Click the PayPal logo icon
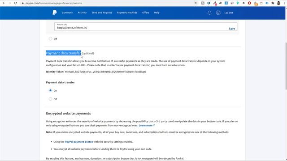Image resolution: width=287 pixels, height=161 pixels. pyautogui.click(x=55, y=13)
